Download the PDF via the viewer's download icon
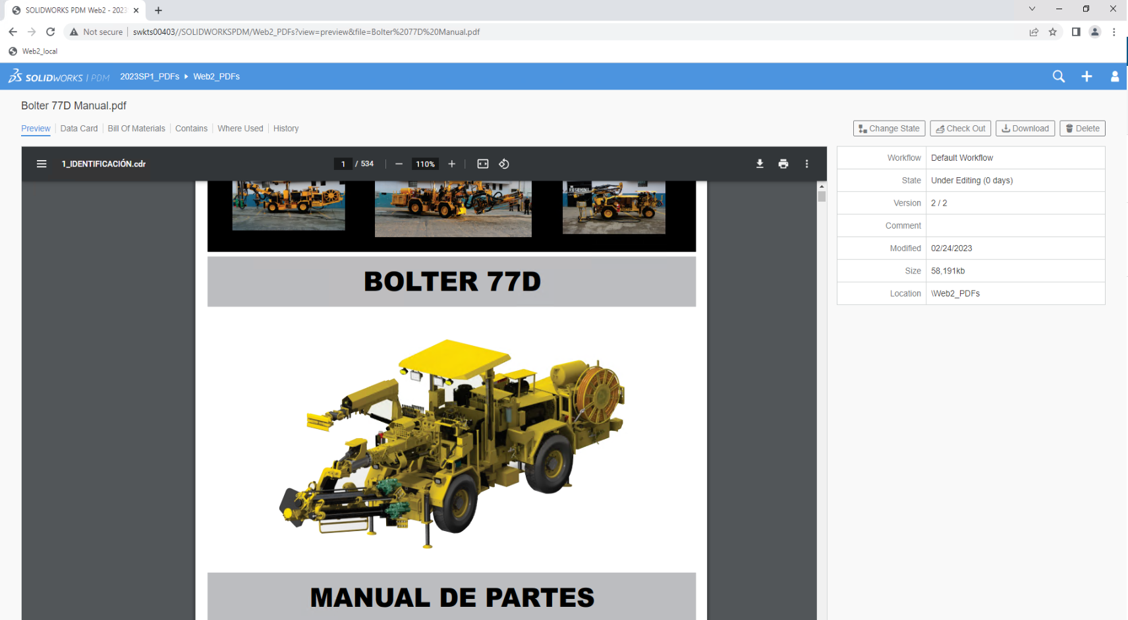The image size is (1128, 620). click(x=760, y=163)
